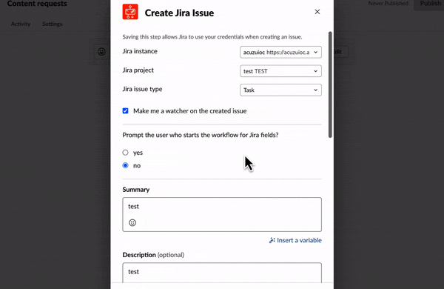This screenshot has height=289, width=444.
Task: Open the Jira issue type dropdown
Action: click(x=280, y=90)
